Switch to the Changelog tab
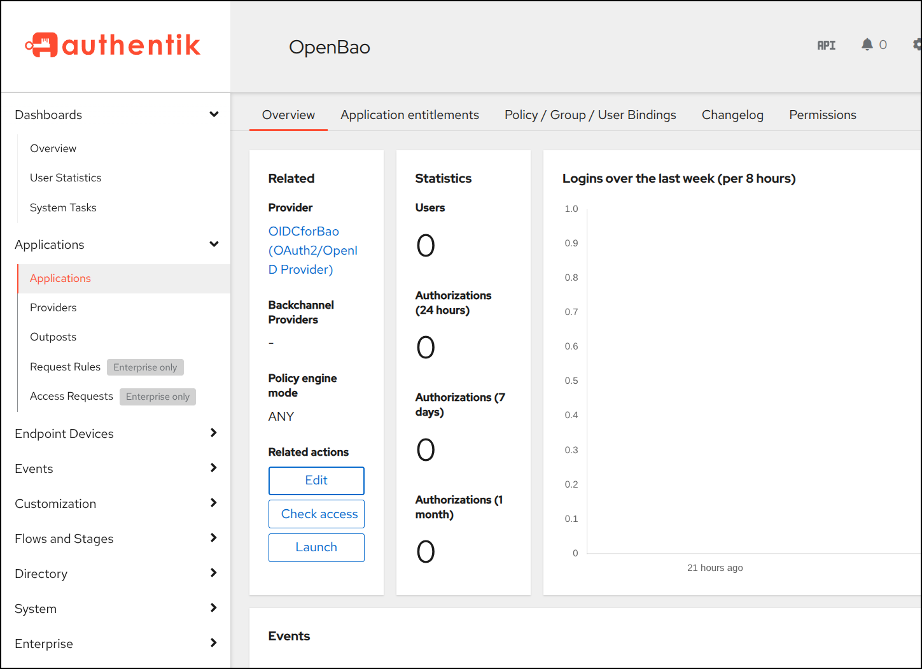The height and width of the screenshot is (669, 922). pos(732,115)
